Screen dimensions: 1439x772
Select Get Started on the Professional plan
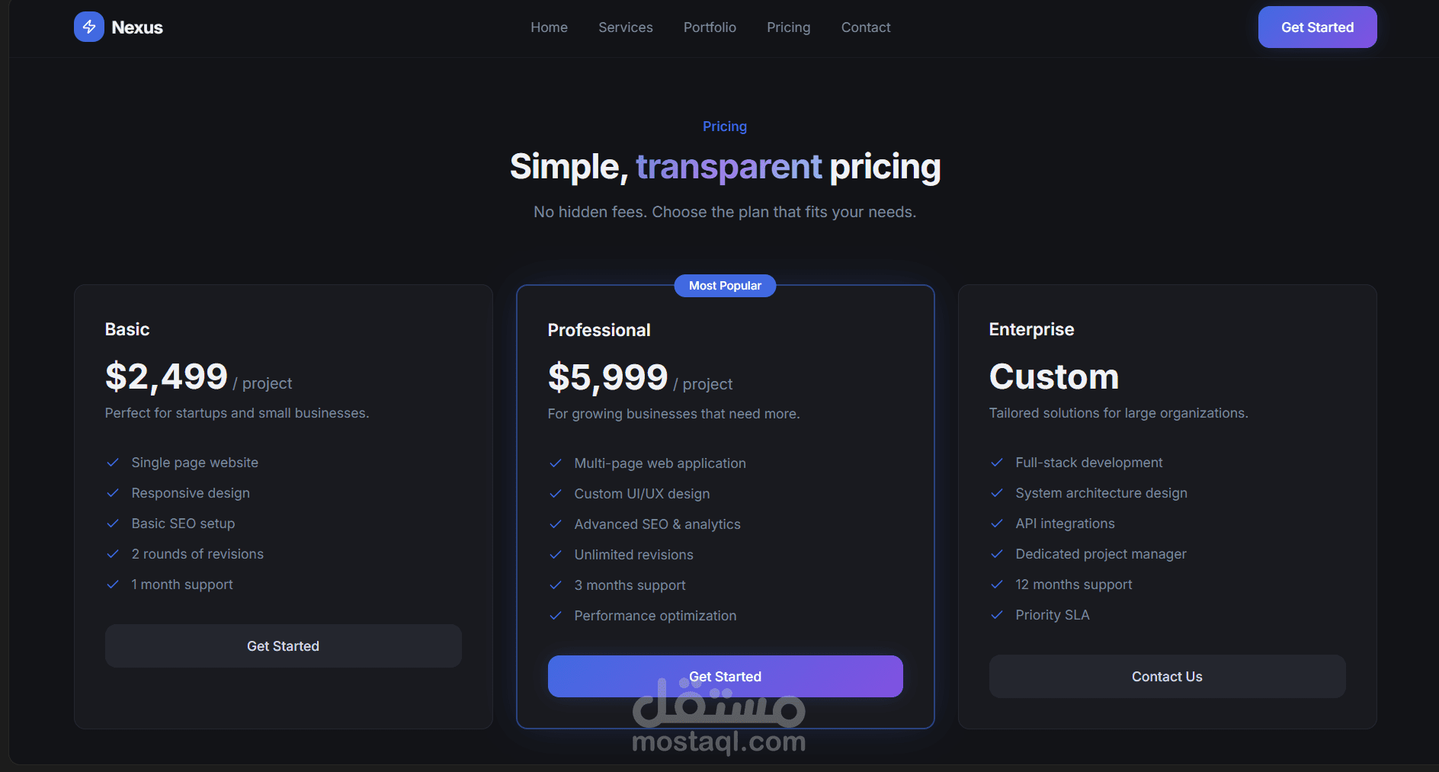[x=725, y=677]
